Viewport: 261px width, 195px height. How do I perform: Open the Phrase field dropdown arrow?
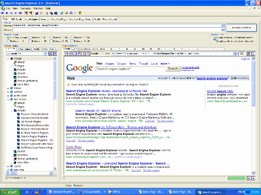(x=223, y=30)
